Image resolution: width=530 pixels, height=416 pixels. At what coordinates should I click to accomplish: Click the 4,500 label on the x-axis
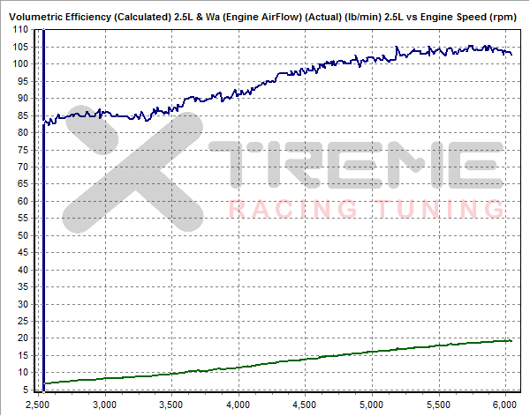(304, 405)
